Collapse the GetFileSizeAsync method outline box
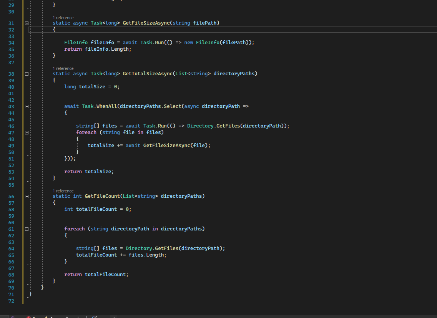This screenshot has width=437, height=318. click(x=27, y=23)
